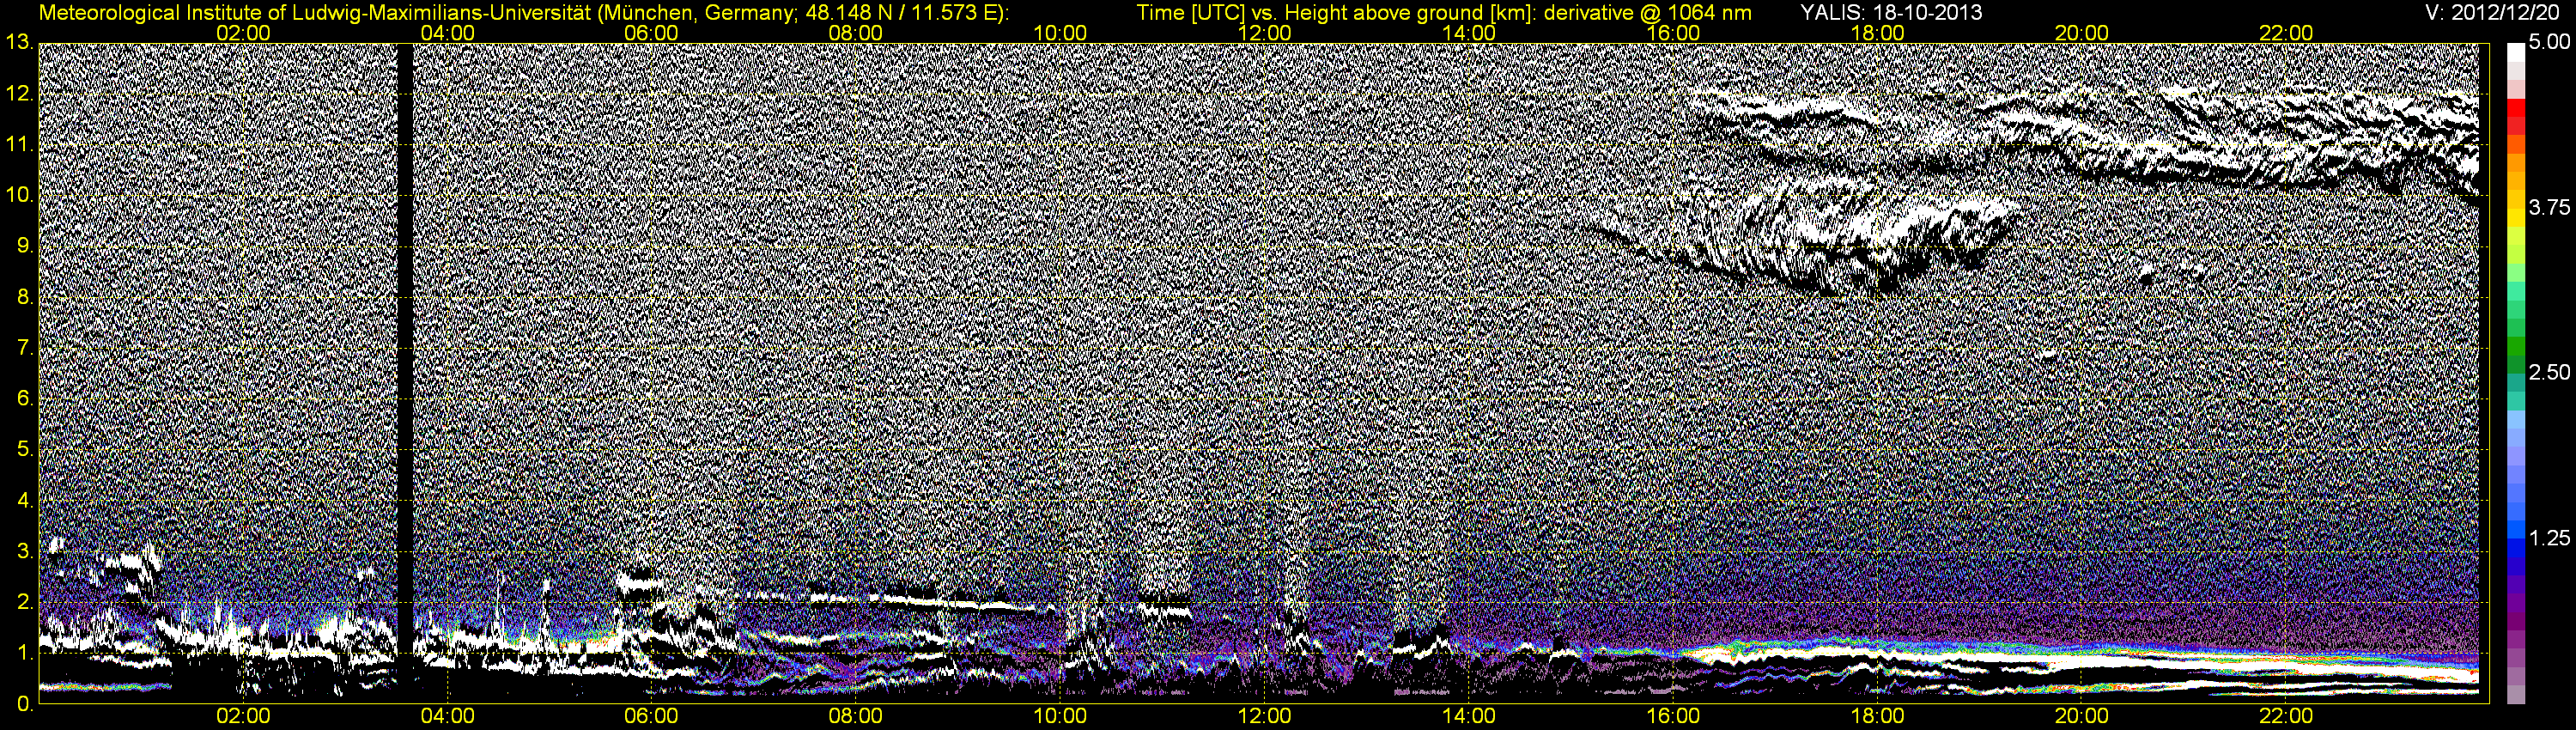Click the Meteorological Institute title text

tap(523, 13)
